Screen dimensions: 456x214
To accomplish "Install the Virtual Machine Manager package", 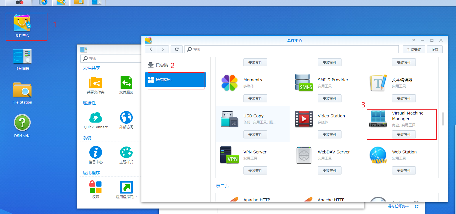I will [x=404, y=134].
